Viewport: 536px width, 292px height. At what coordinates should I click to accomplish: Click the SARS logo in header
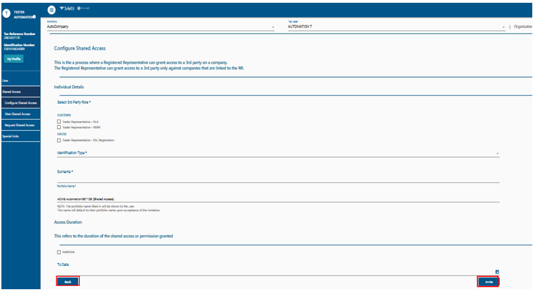click(x=68, y=9)
